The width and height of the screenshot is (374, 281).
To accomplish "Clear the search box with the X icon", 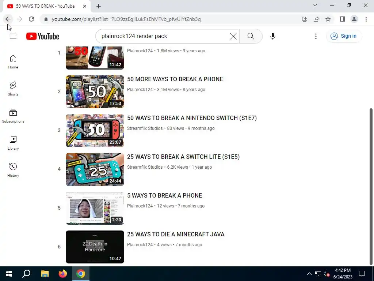I will pyautogui.click(x=233, y=36).
